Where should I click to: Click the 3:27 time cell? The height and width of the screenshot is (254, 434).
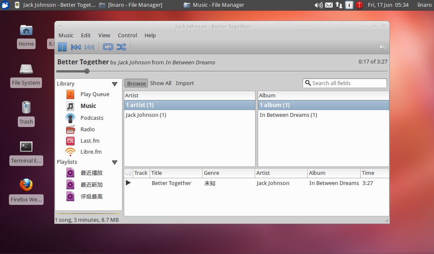367,183
